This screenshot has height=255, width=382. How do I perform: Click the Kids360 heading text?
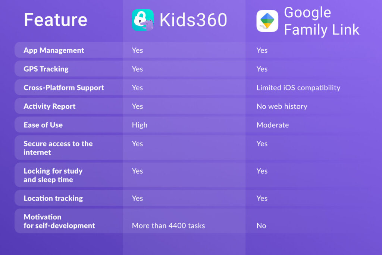tap(193, 20)
